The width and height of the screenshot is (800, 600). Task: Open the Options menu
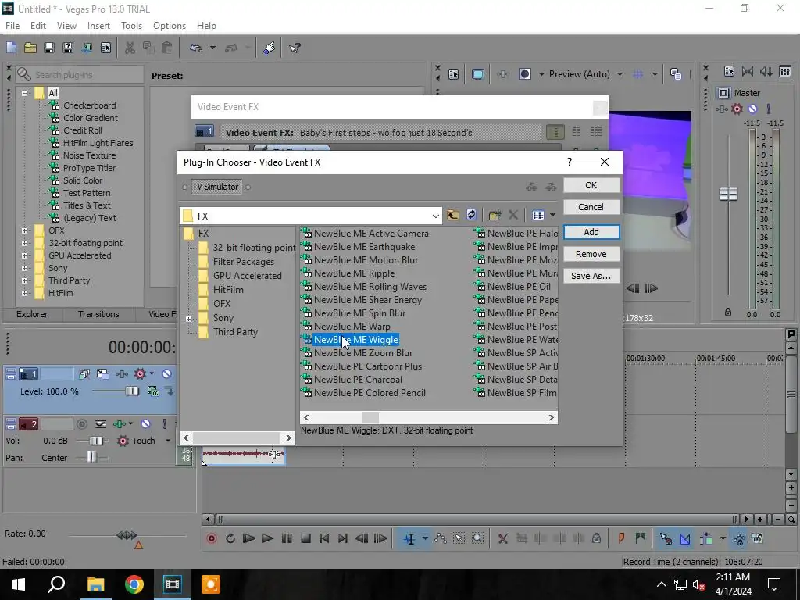[x=170, y=26]
